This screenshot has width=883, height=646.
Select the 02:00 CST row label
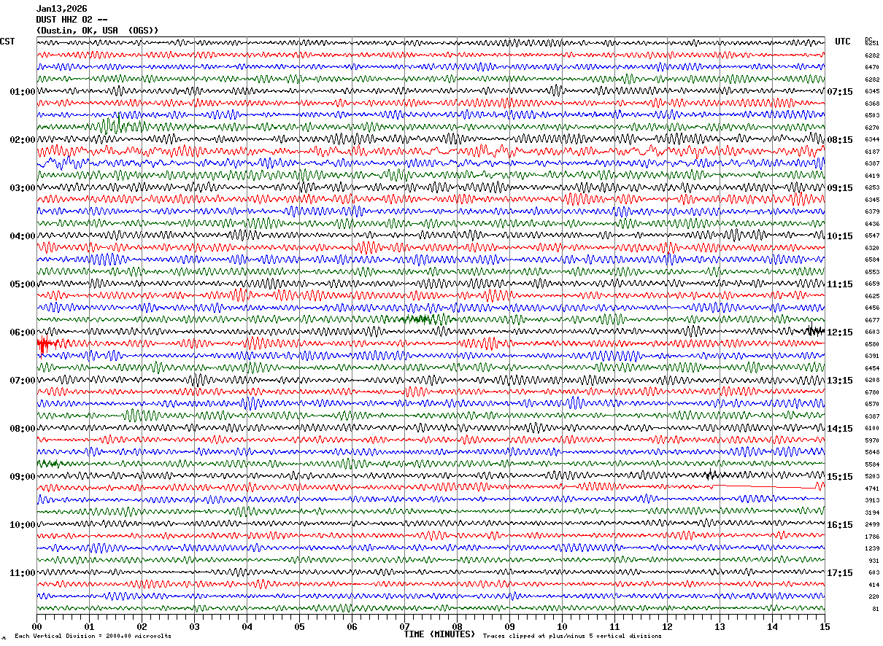click(23, 140)
